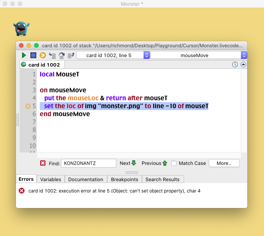Click the green Run (continue) button

coord(24,55)
